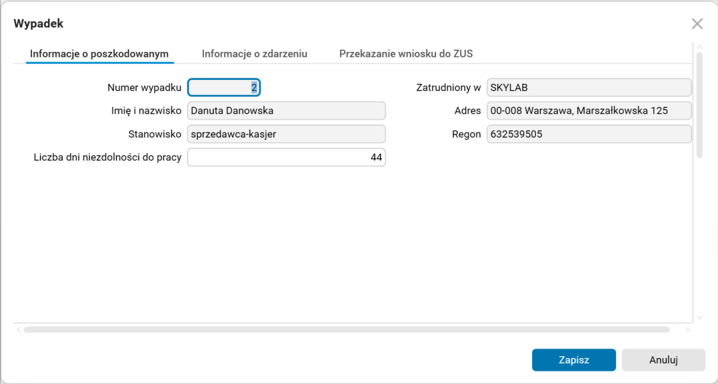Click the Wypadek dialog title
718x384 pixels.
click(37, 23)
